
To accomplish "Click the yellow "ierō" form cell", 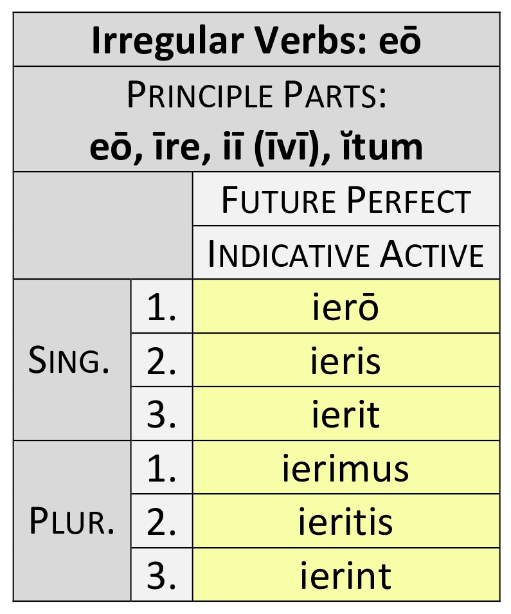I will (346, 307).
